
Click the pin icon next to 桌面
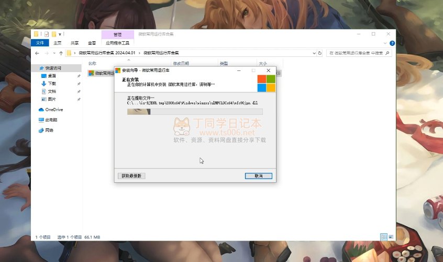tap(79, 76)
